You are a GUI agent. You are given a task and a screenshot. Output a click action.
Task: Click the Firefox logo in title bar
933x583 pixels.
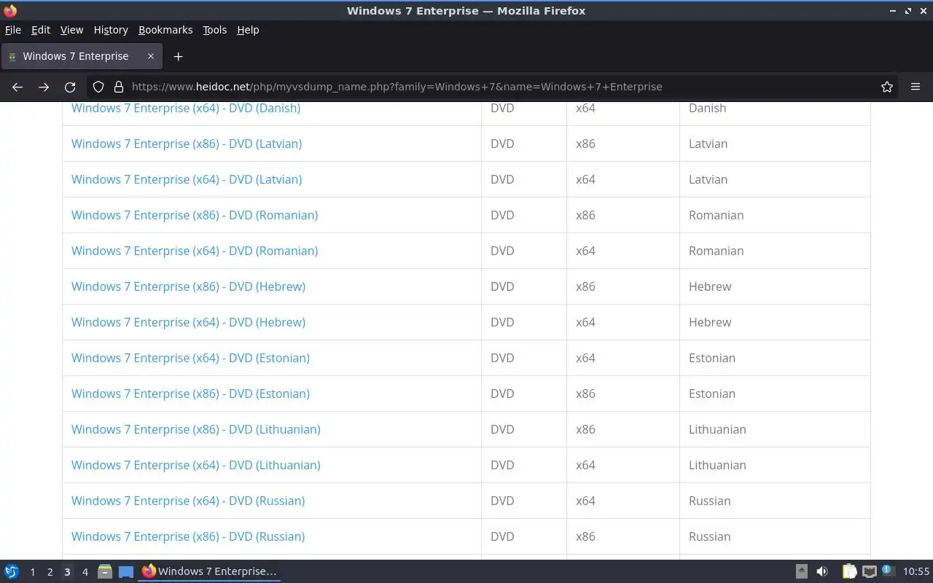point(10,11)
